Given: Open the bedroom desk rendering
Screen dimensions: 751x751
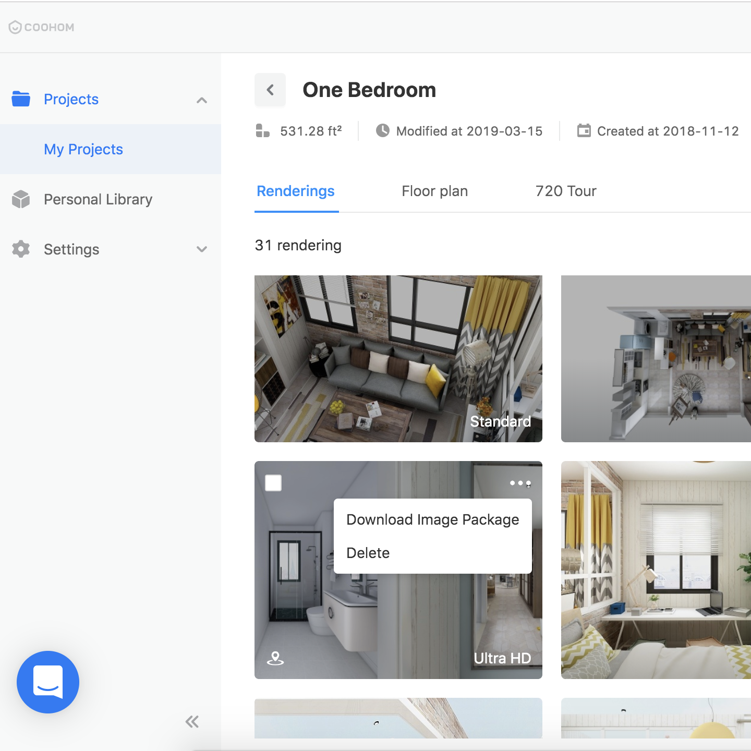Looking at the screenshot, I should pyautogui.click(x=656, y=570).
